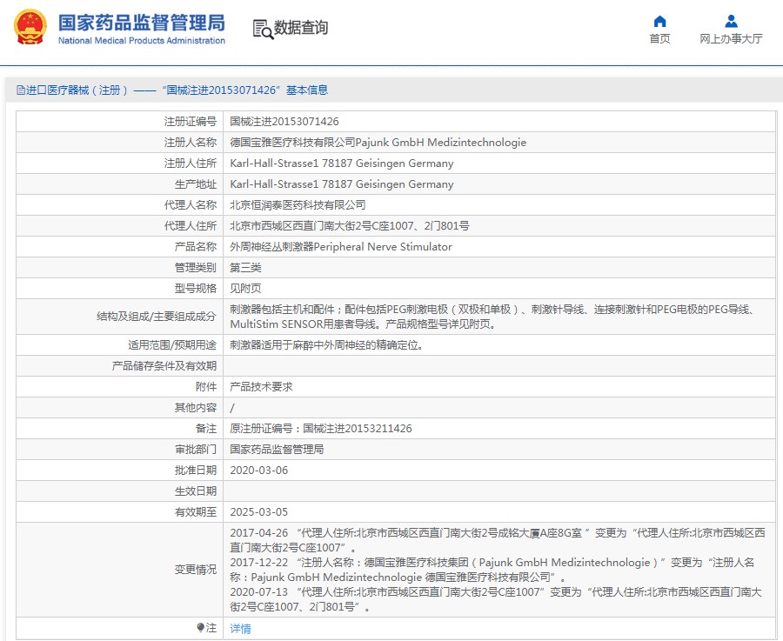Click the expiry date 2025-03-05
This screenshot has height=641, width=783.
pos(258,512)
